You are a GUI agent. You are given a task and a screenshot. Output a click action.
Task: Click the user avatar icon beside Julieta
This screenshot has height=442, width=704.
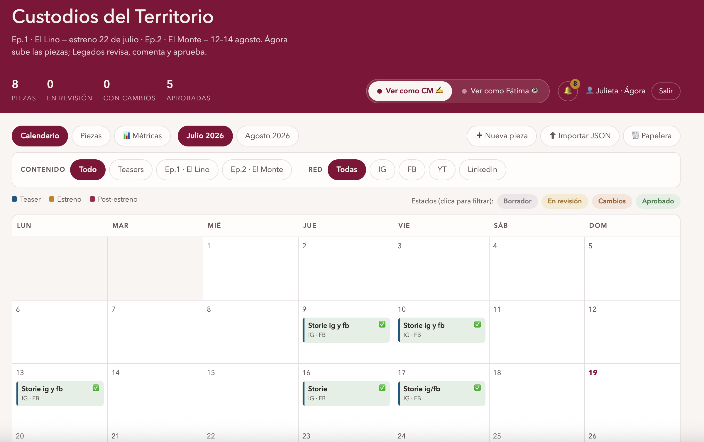(590, 91)
